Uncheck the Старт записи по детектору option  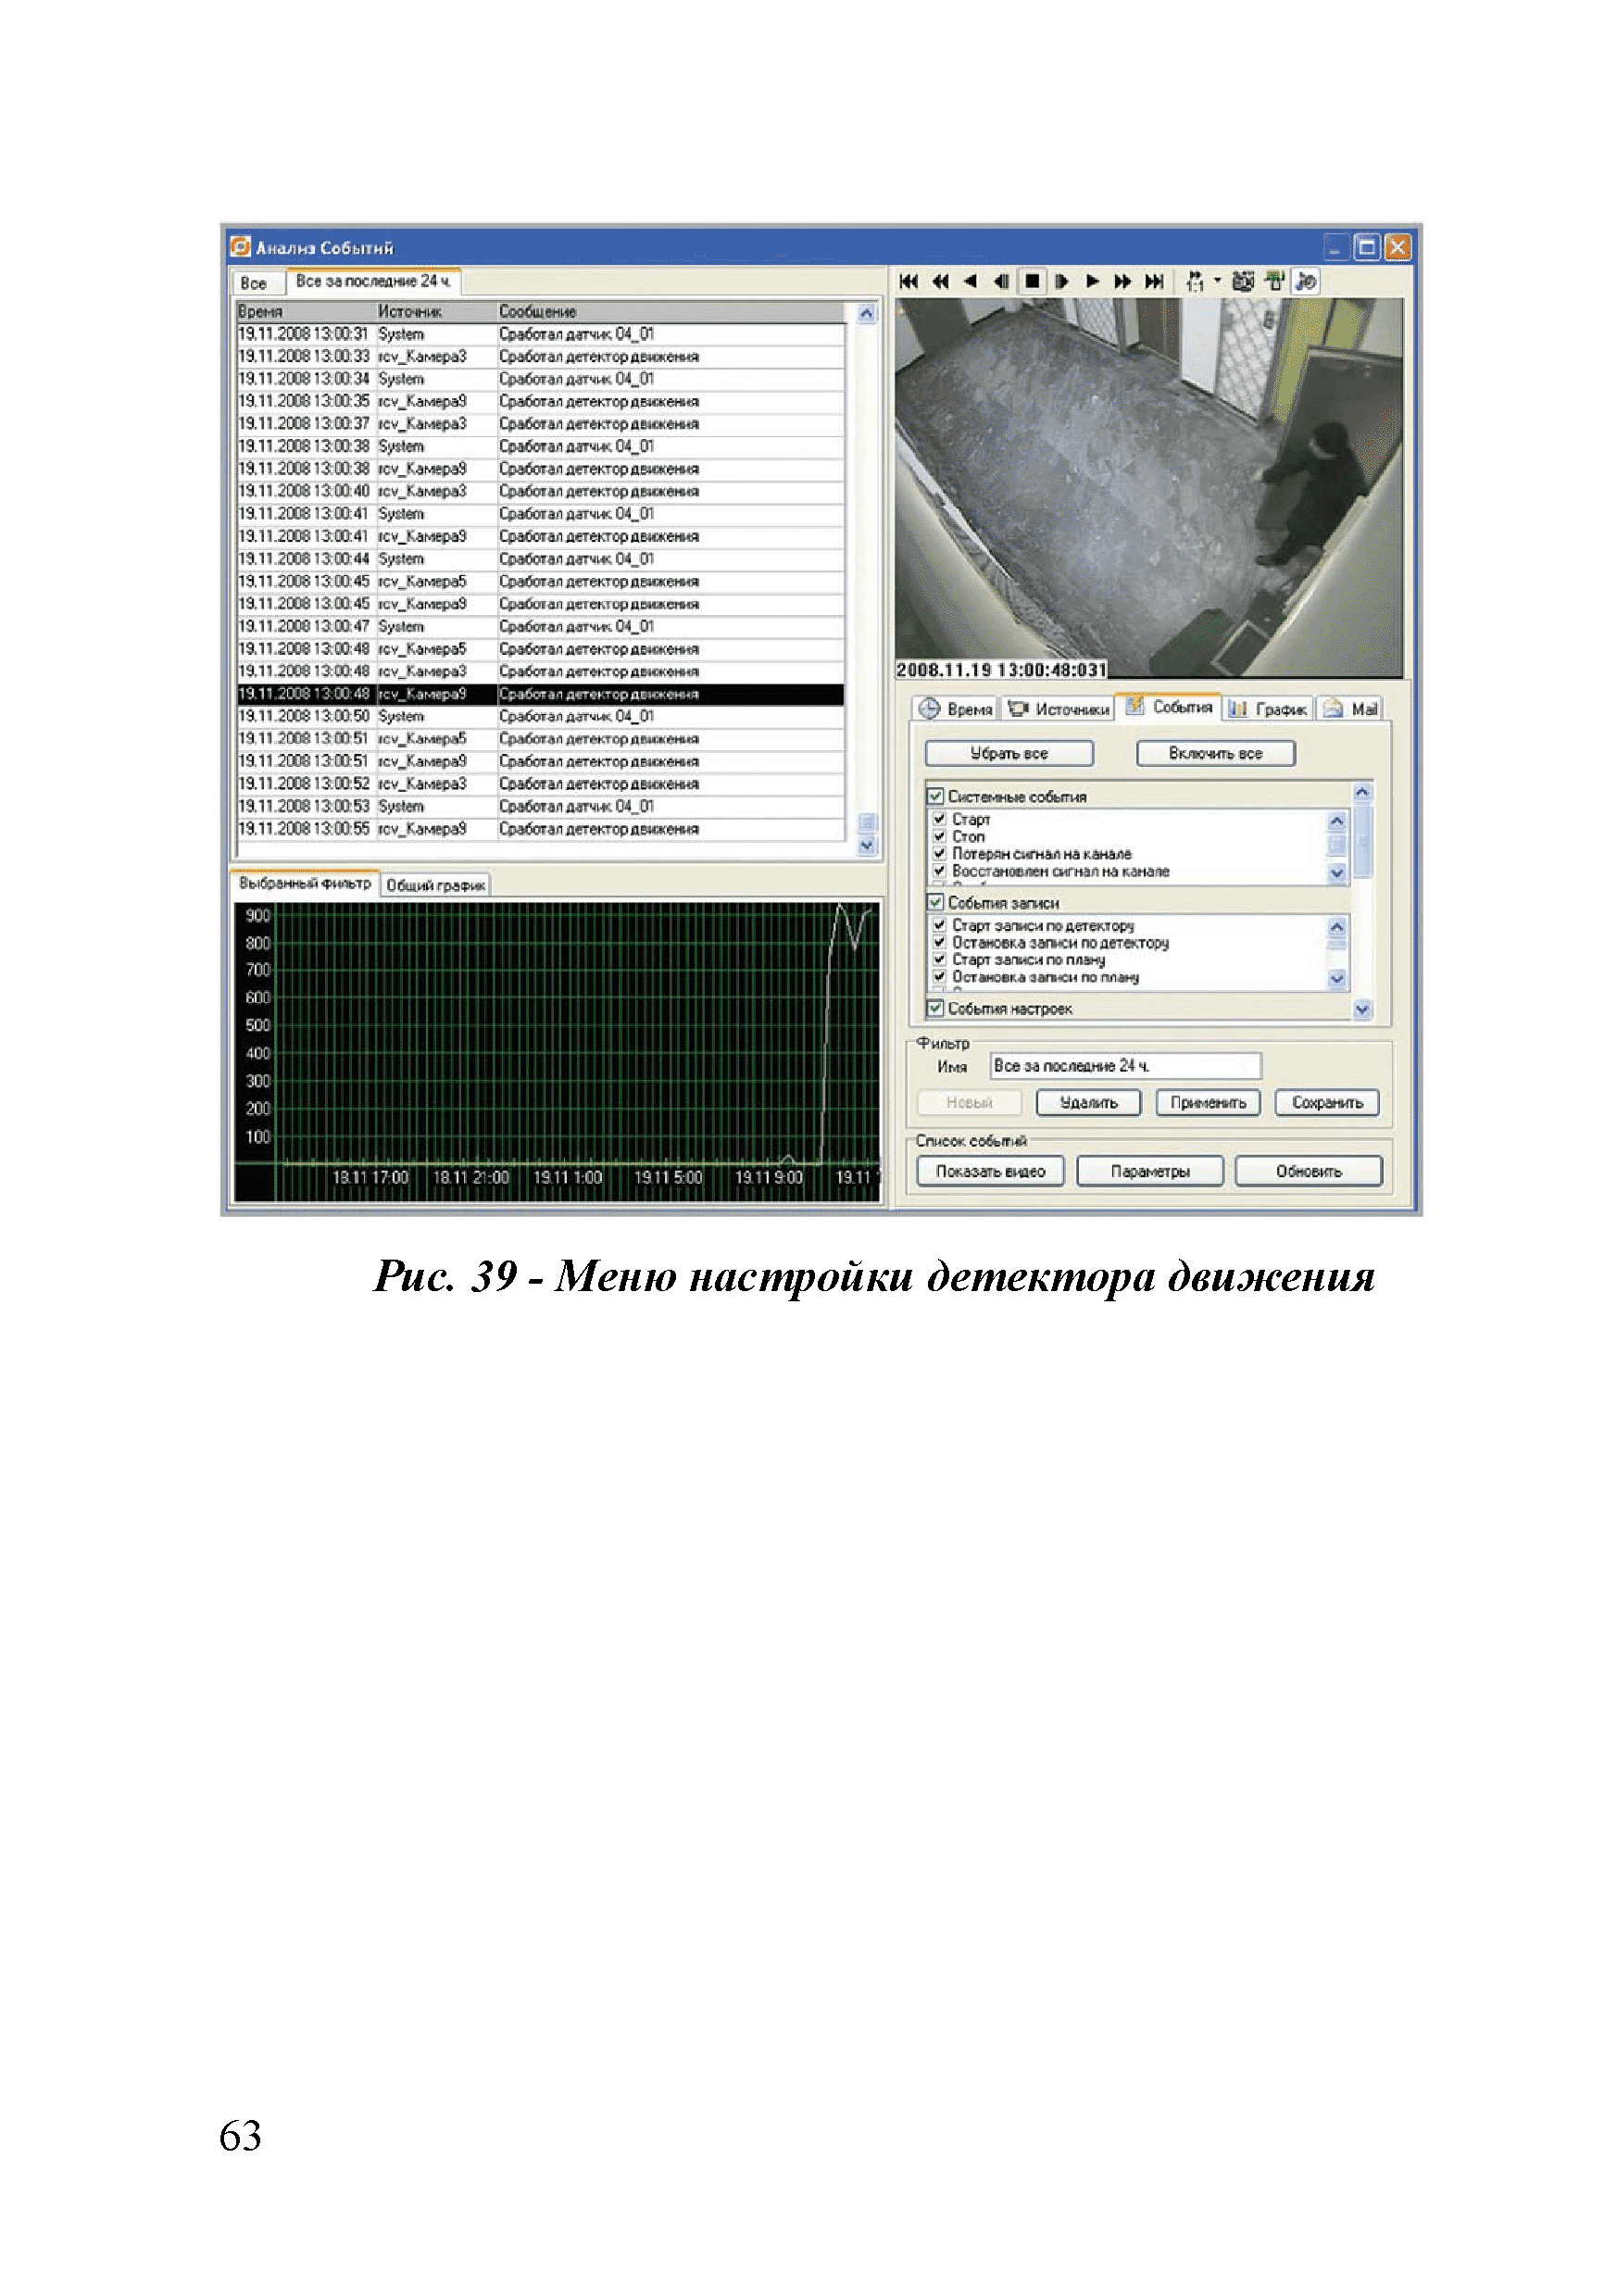coord(939,925)
